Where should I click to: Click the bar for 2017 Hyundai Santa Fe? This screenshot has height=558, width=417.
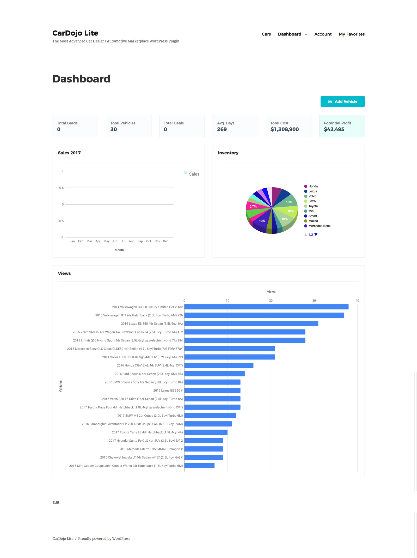tap(204, 441)
